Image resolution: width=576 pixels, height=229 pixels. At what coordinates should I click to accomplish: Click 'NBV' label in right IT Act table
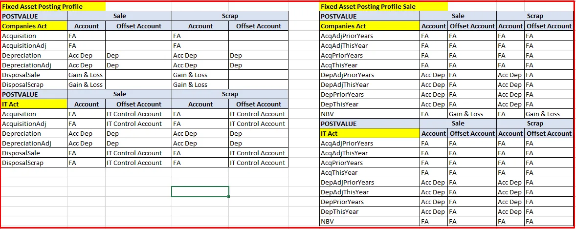coord(328,222)
